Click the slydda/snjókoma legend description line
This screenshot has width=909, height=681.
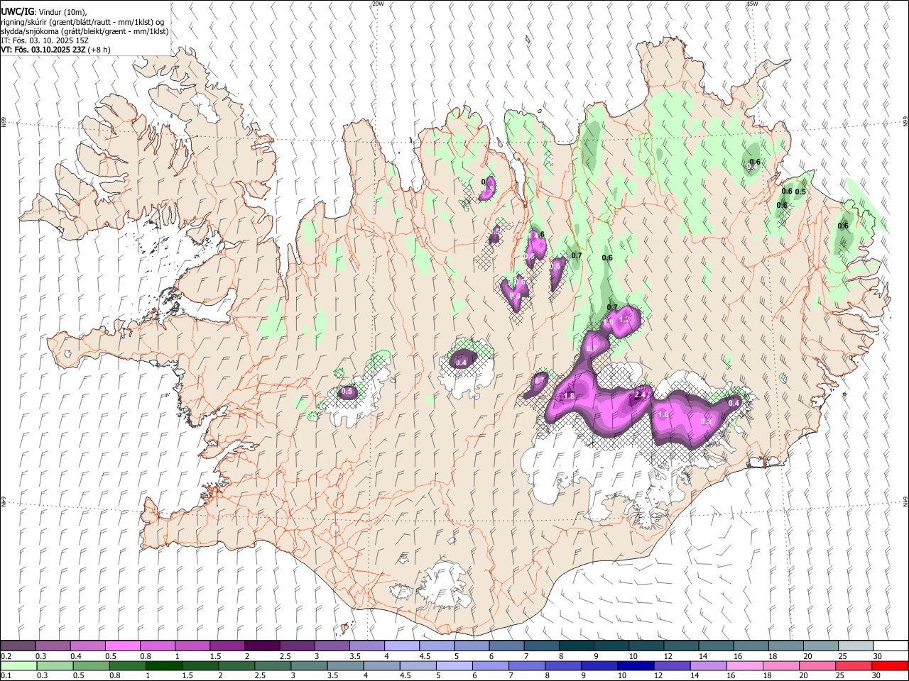85,31
